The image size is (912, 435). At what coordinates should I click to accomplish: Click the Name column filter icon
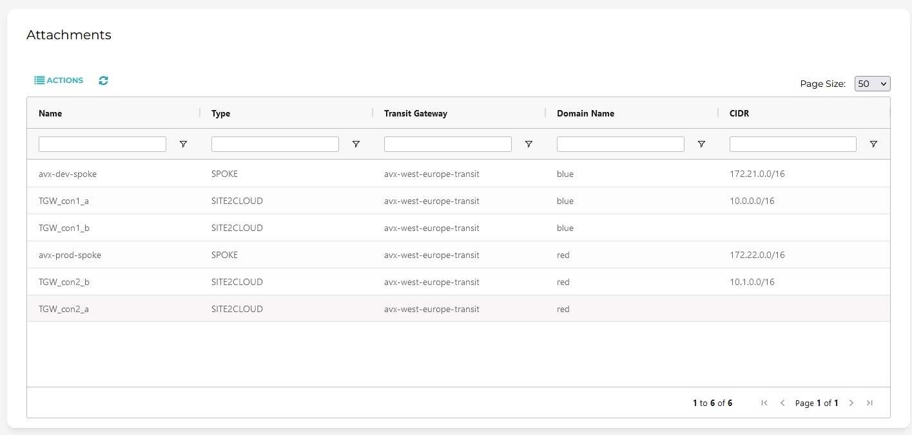[x=183, y=144]
